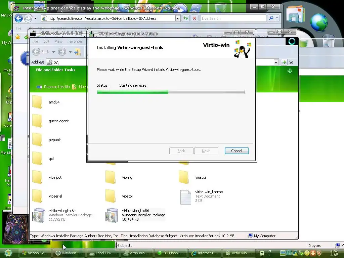Click Internet Explorer's forward arrow button
The height and width of the screenshot is (258, 344).
tap(28, 18)
